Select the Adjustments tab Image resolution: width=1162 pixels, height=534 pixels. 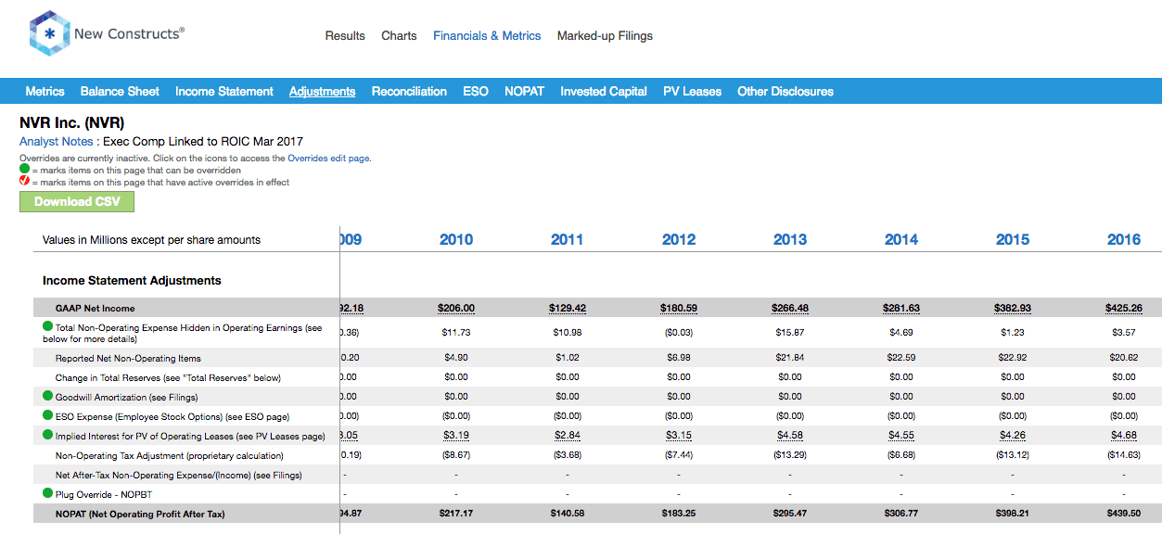point(323,91)
